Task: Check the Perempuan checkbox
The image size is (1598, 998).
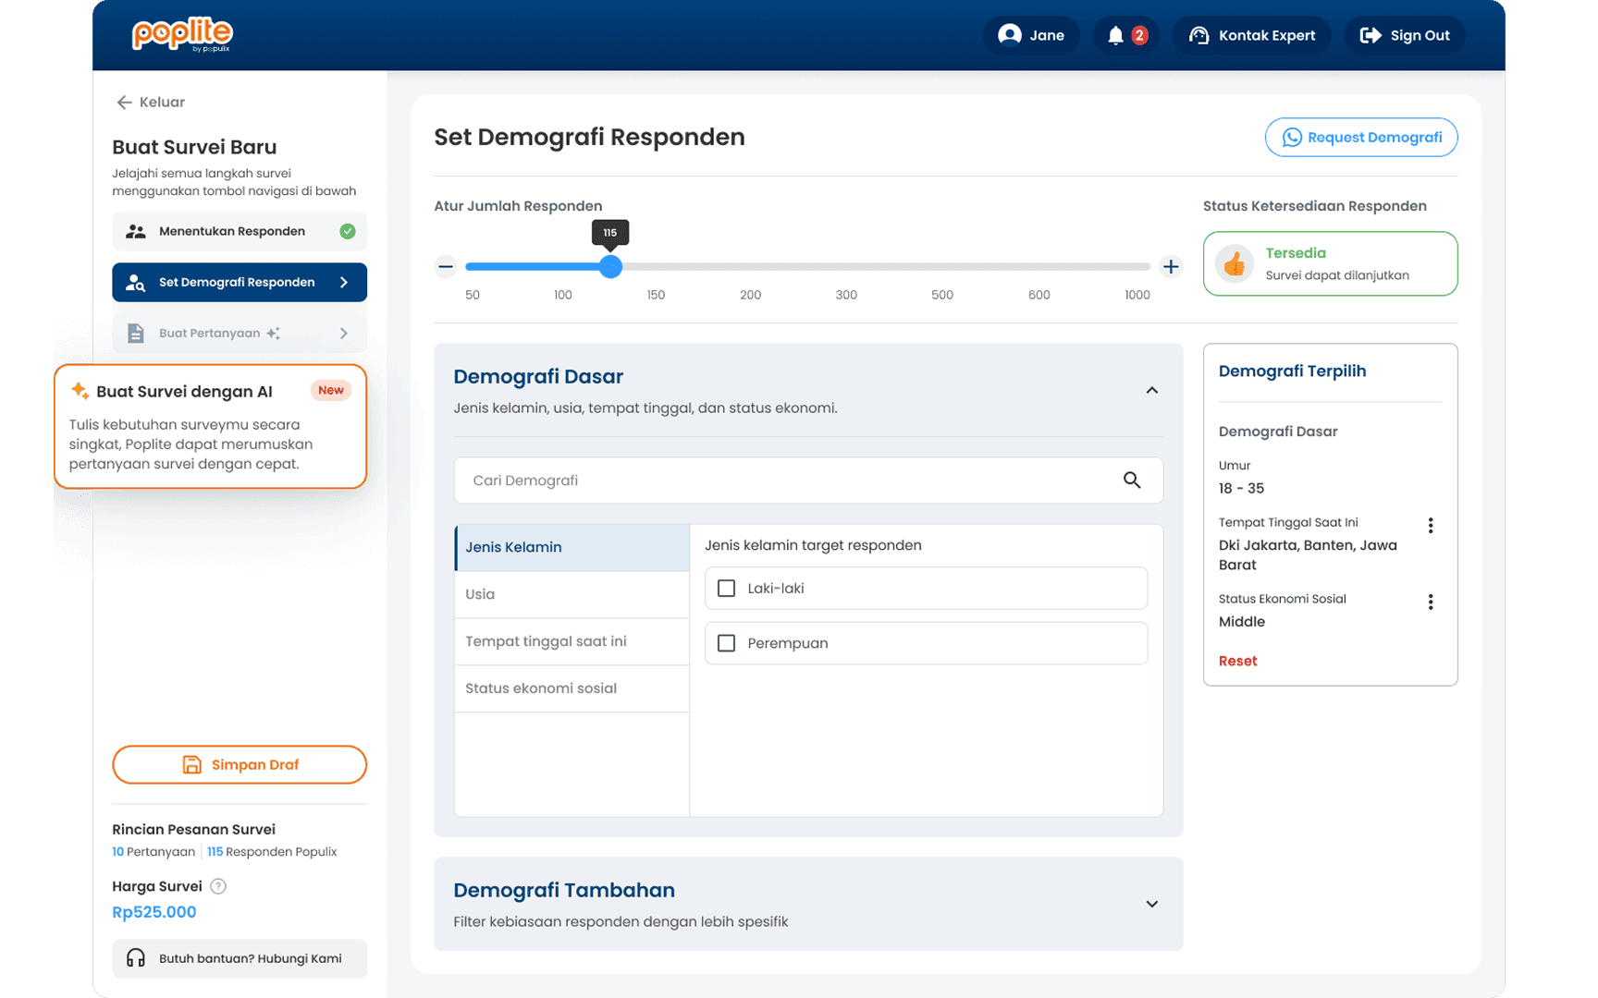Action: pyautogui.click(x=727, y=643)
